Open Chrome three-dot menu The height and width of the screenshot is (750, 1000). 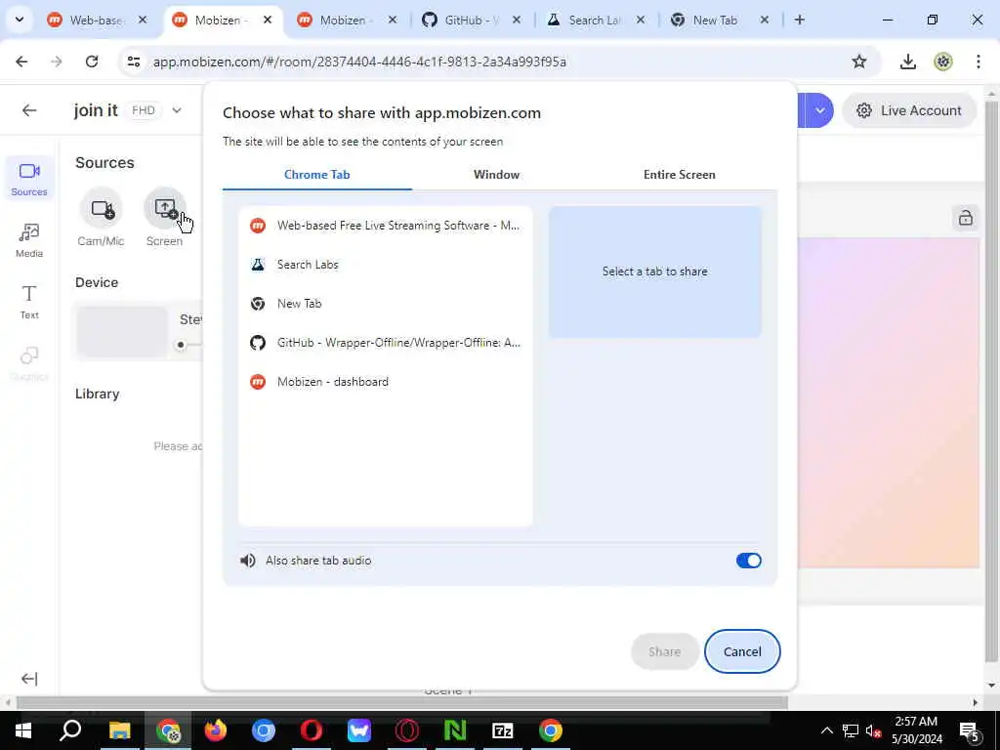click(979, 62)
